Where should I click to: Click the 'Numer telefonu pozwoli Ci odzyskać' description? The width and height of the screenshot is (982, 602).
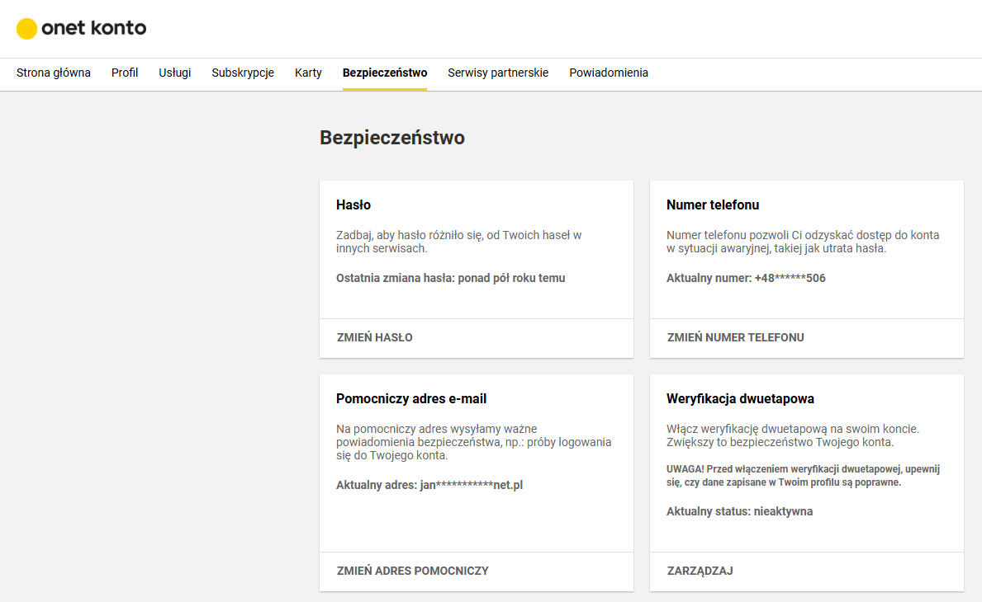pyautogui.click(x=803, y=242)
